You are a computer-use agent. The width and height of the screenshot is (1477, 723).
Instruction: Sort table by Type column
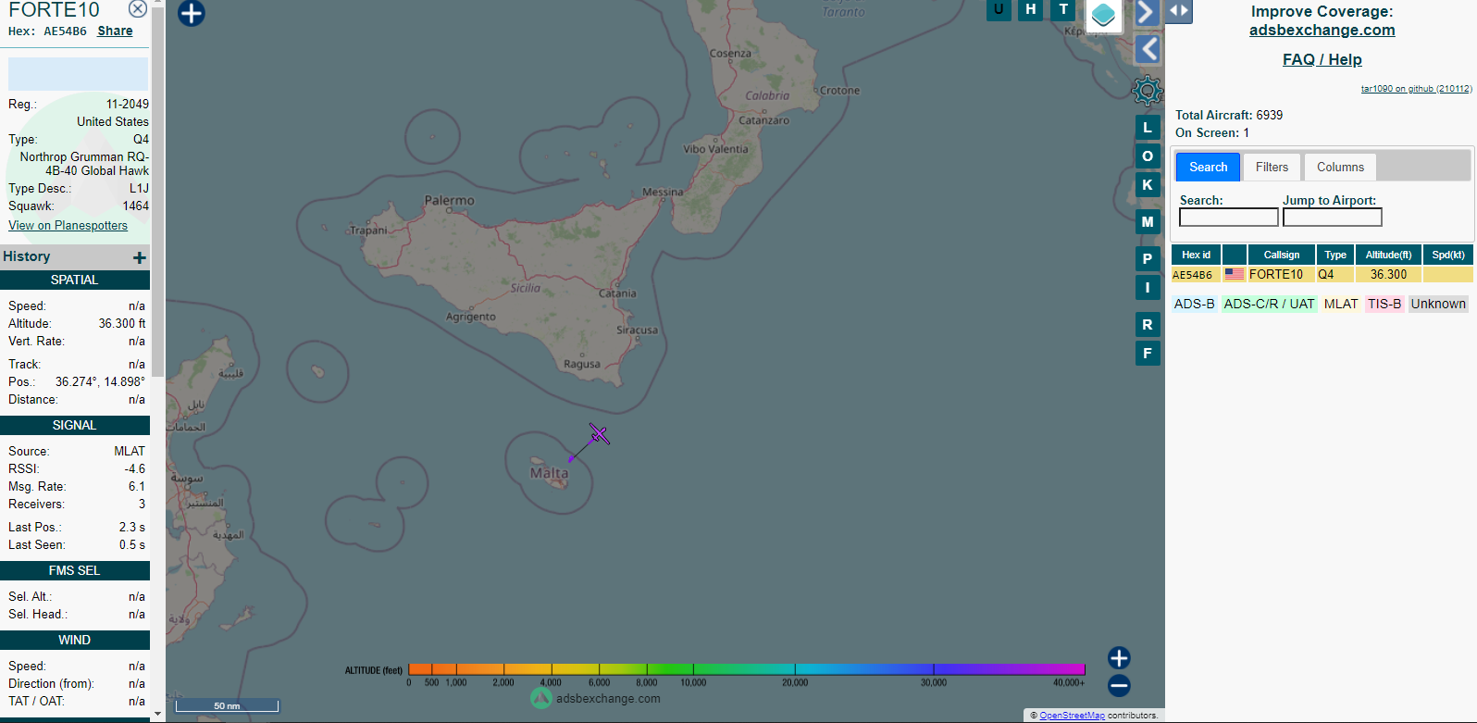pos(1335,255)
